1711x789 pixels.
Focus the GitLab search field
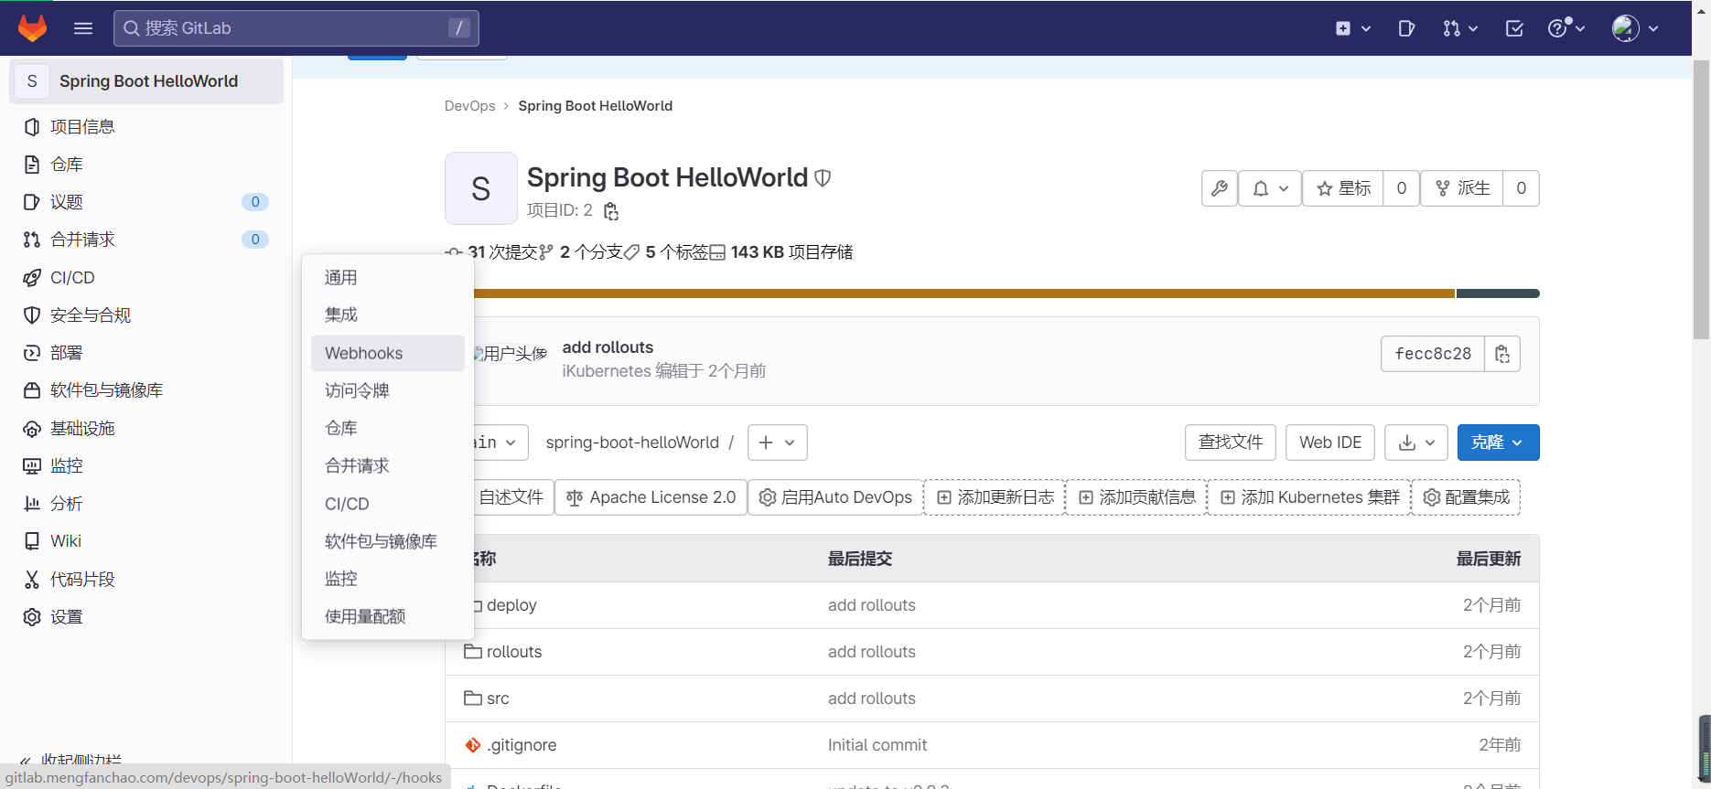(296, 28)
